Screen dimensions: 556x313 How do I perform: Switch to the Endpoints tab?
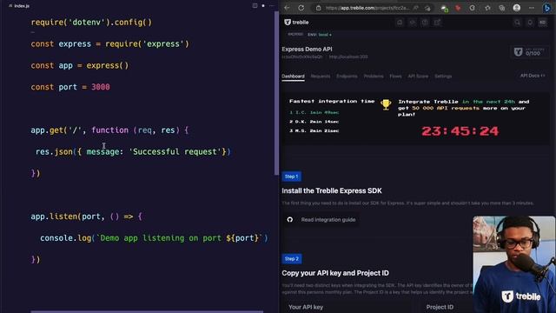347,77
